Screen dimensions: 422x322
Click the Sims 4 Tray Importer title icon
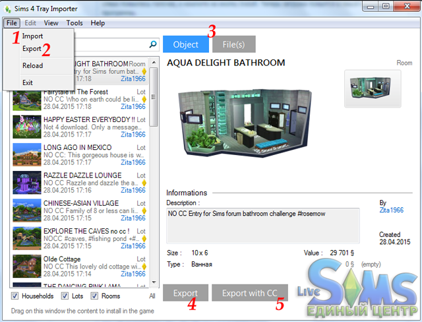7,9
